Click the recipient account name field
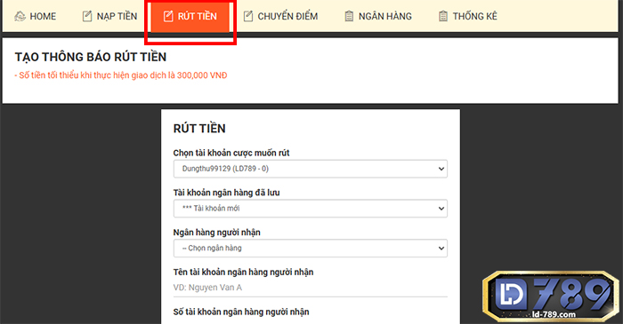The image size is (623, 324). 311,288
